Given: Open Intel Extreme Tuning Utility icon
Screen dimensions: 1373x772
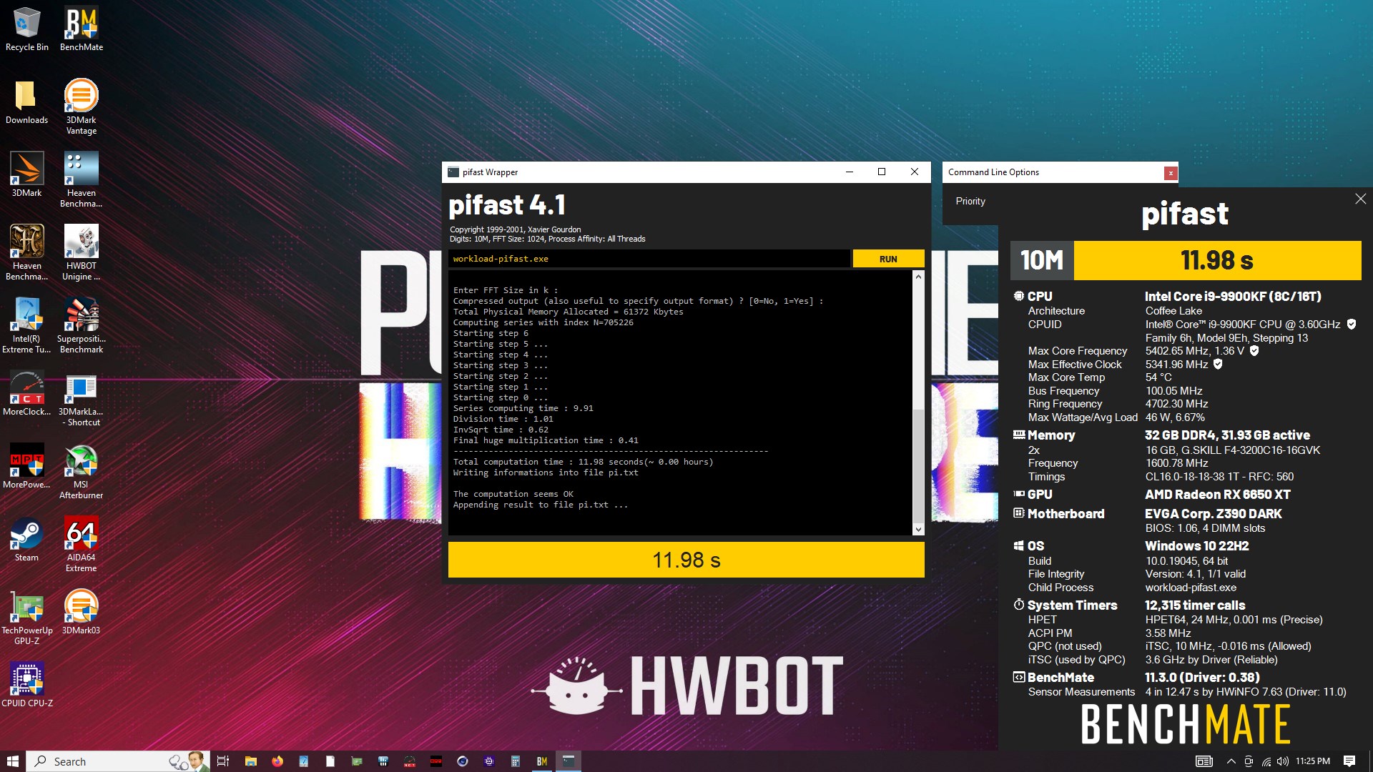Looking at the screenshot, I should (x=27, y=326).
